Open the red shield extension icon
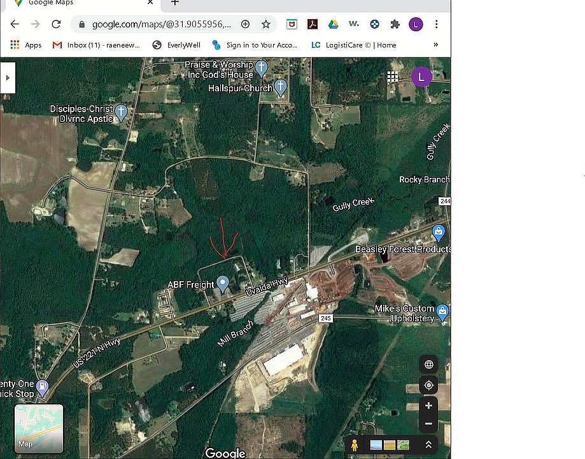The width and height of the screenshot is (585, 459). (x=292, y=24)
